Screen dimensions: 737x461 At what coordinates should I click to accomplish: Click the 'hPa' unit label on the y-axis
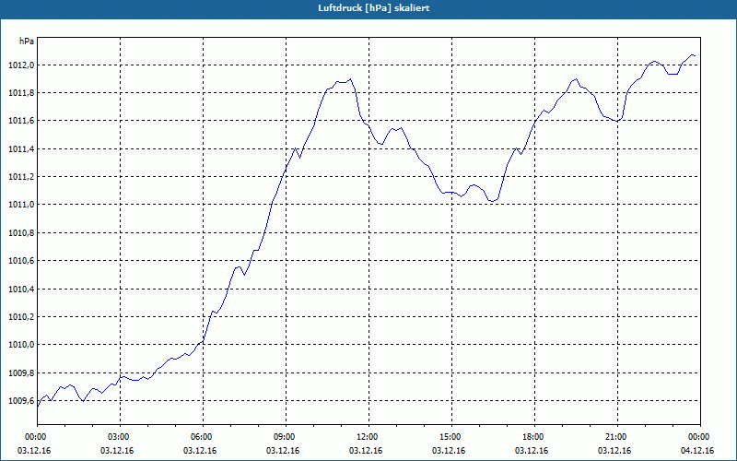[27, 41]
